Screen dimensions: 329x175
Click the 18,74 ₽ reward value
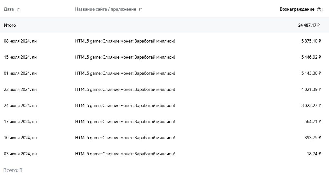coord(314,154)
